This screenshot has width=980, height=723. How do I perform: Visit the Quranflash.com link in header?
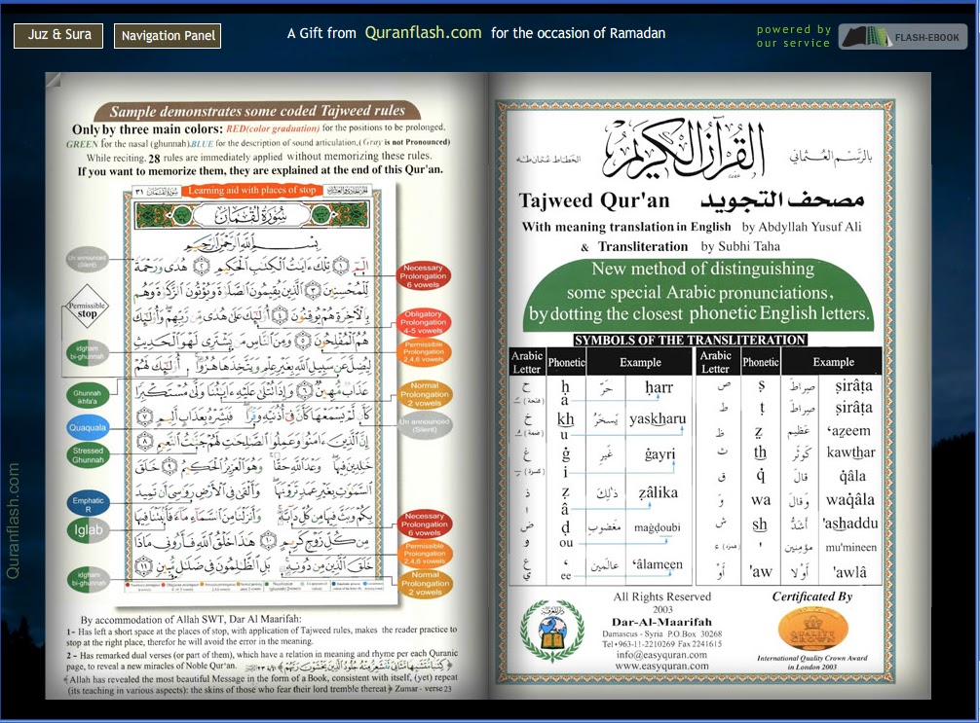[x=423, y=32]
